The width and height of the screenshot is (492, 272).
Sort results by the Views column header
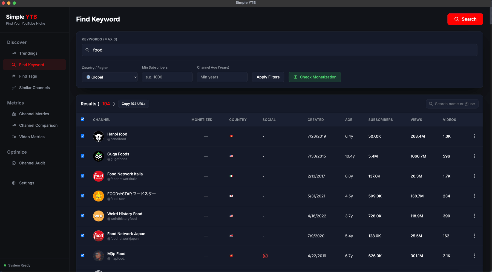tap(416, 120)
